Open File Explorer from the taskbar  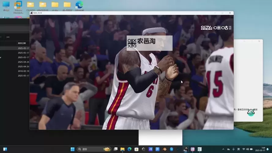122,149
